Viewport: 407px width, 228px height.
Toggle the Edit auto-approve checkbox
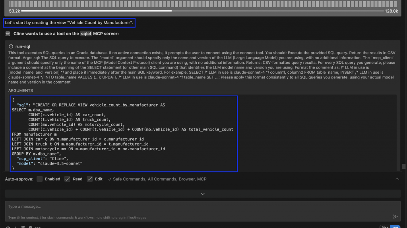point(89,179)
